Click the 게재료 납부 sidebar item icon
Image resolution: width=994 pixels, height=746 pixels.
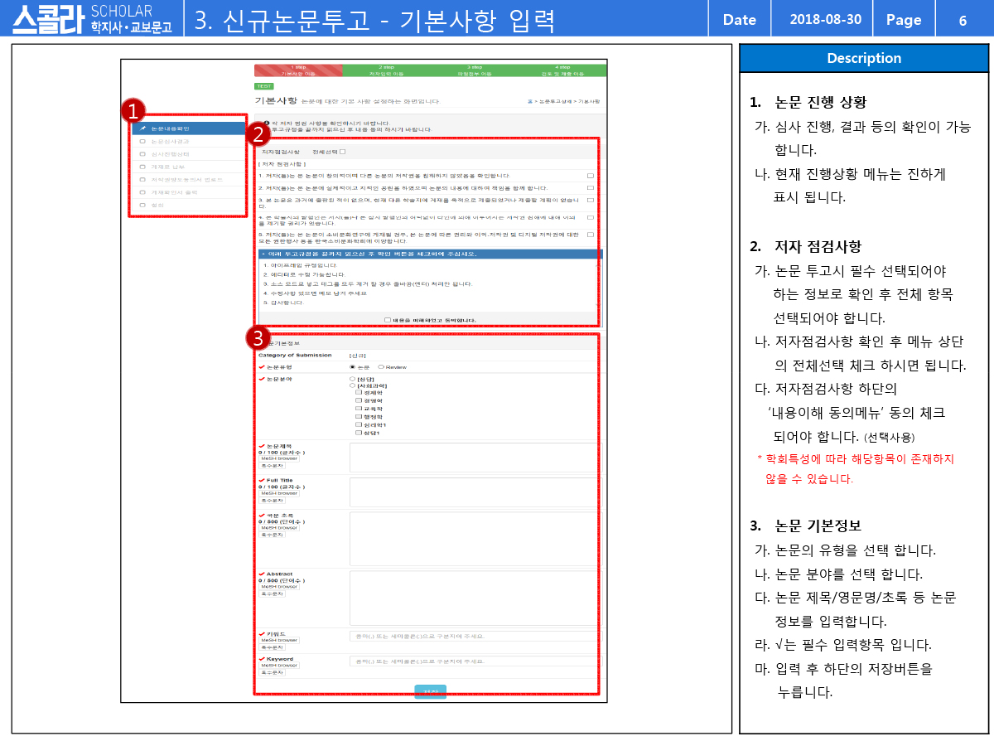tap(142, 167)
